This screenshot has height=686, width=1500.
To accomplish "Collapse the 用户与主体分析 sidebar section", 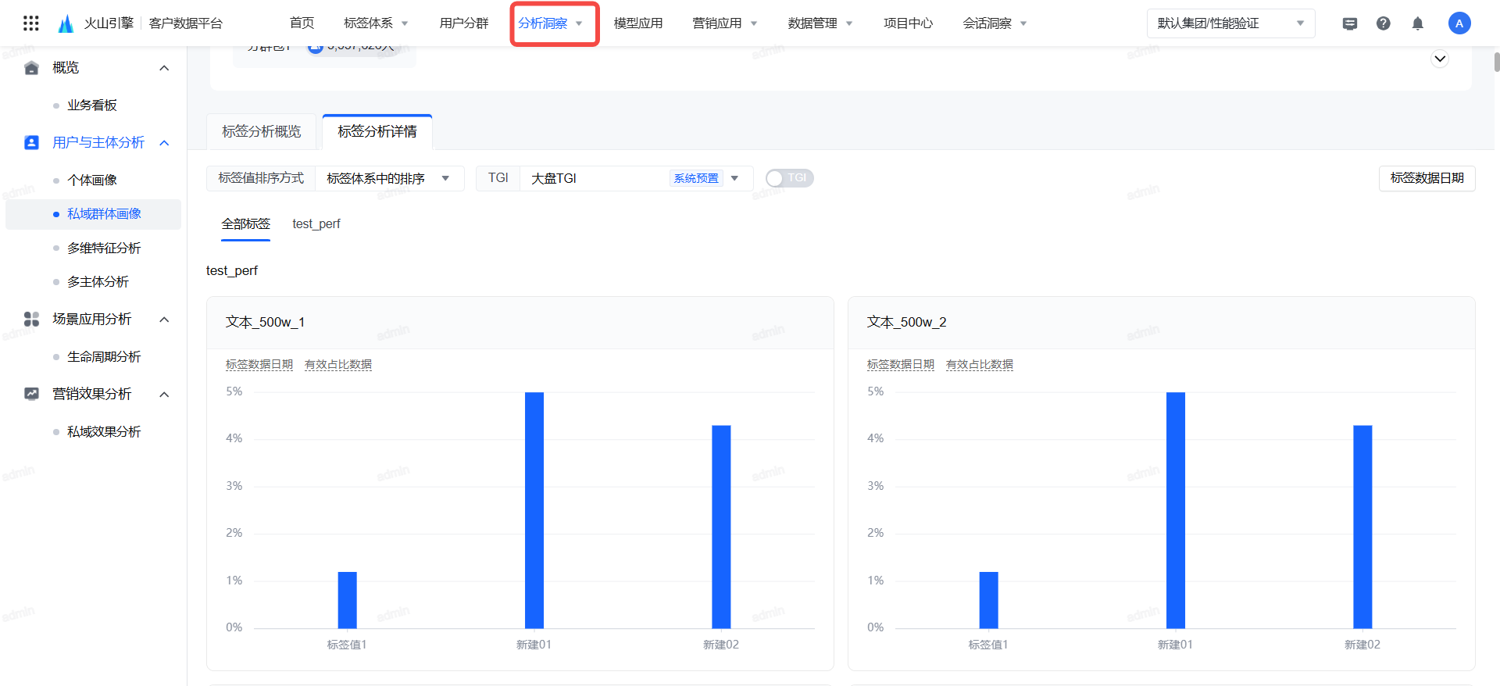I will pos(164,142).
